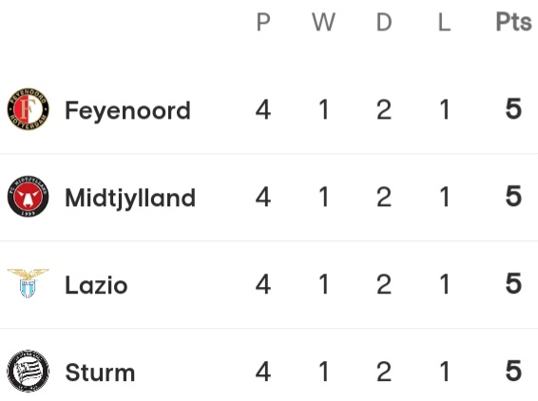
Task: Click the Lazio eagle crest
Action: (29, 283)
